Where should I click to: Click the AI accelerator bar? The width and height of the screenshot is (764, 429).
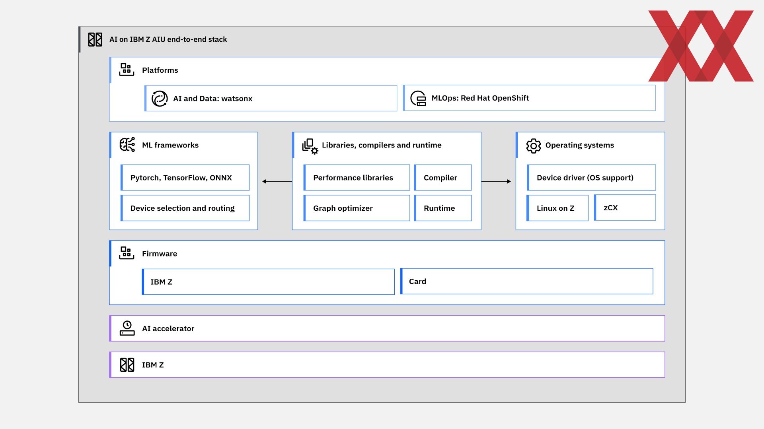387,328
